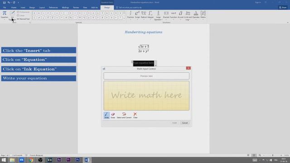Open the Fraction structures gallery
This screenshot has width=290, height=163.
(x=130, y=15)
